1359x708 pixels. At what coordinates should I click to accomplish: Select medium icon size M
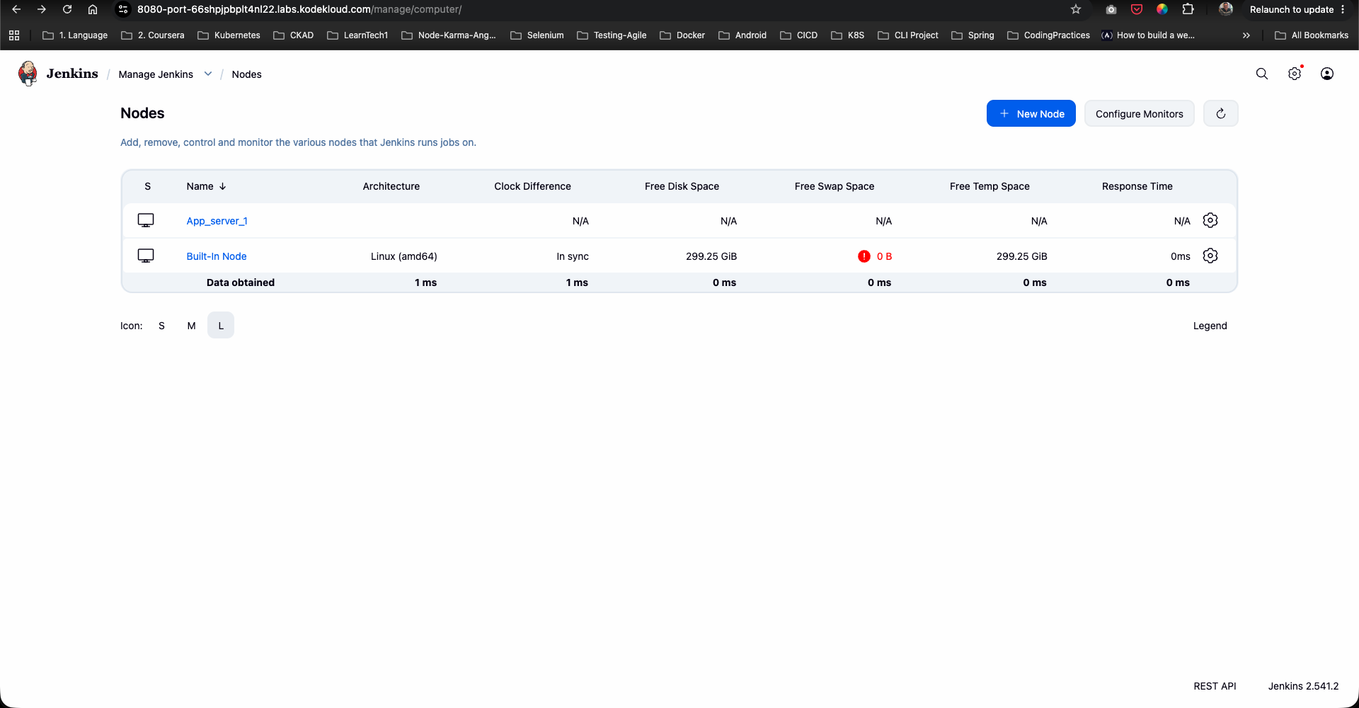pos(191,326)
